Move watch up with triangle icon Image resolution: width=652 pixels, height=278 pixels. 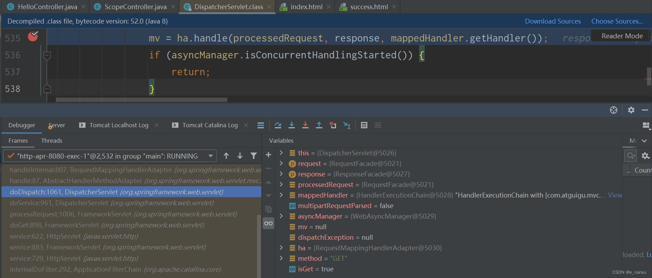point(268,182)
